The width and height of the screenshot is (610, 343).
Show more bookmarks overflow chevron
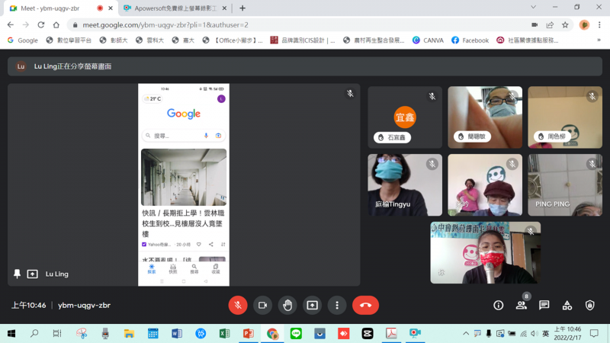click(599, 40)
